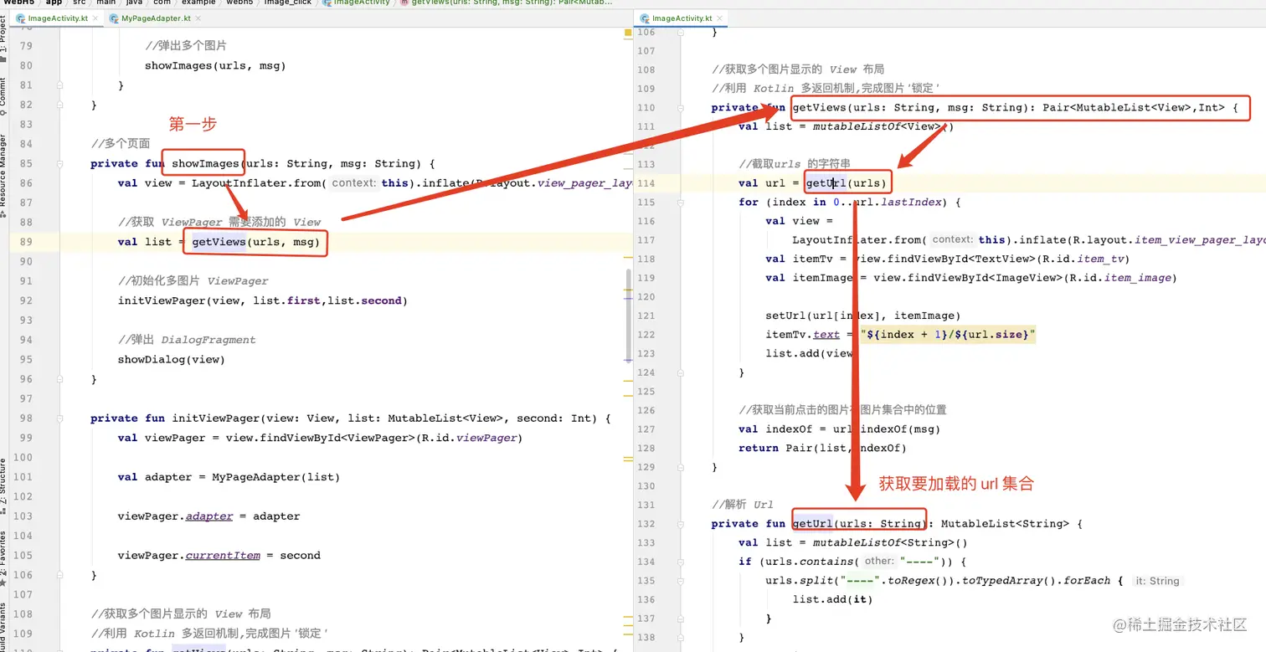1266x652 pixels.
Task: Click underlined 'currentItem' on line 105
Action: click(x=223, y=555)
